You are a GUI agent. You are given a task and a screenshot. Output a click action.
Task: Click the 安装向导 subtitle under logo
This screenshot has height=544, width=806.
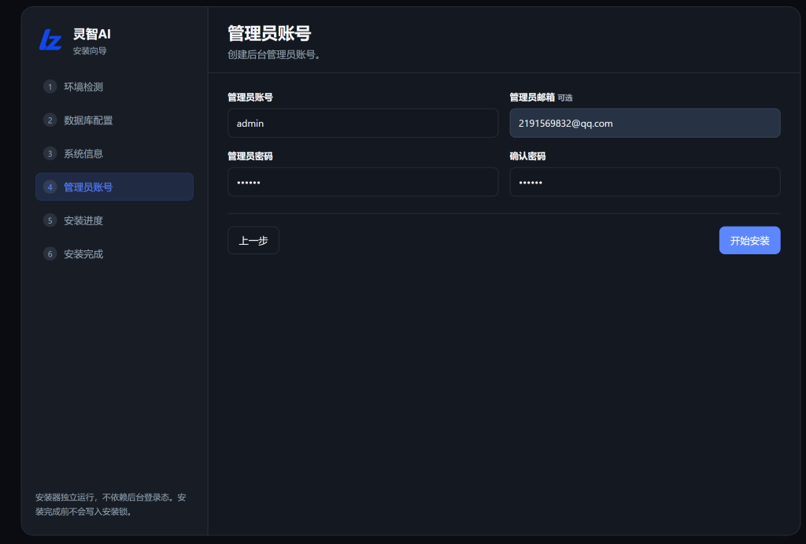click(90, 50)
